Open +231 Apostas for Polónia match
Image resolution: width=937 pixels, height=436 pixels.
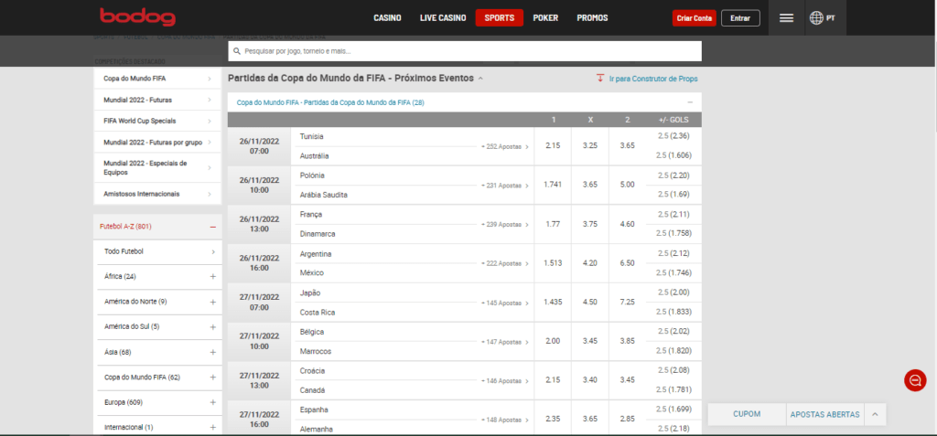[504, 186]
